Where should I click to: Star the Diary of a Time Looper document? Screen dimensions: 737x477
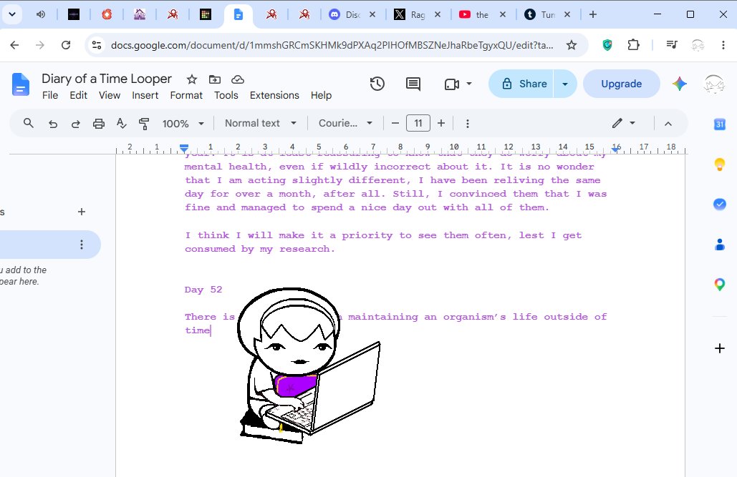[192, 79]
